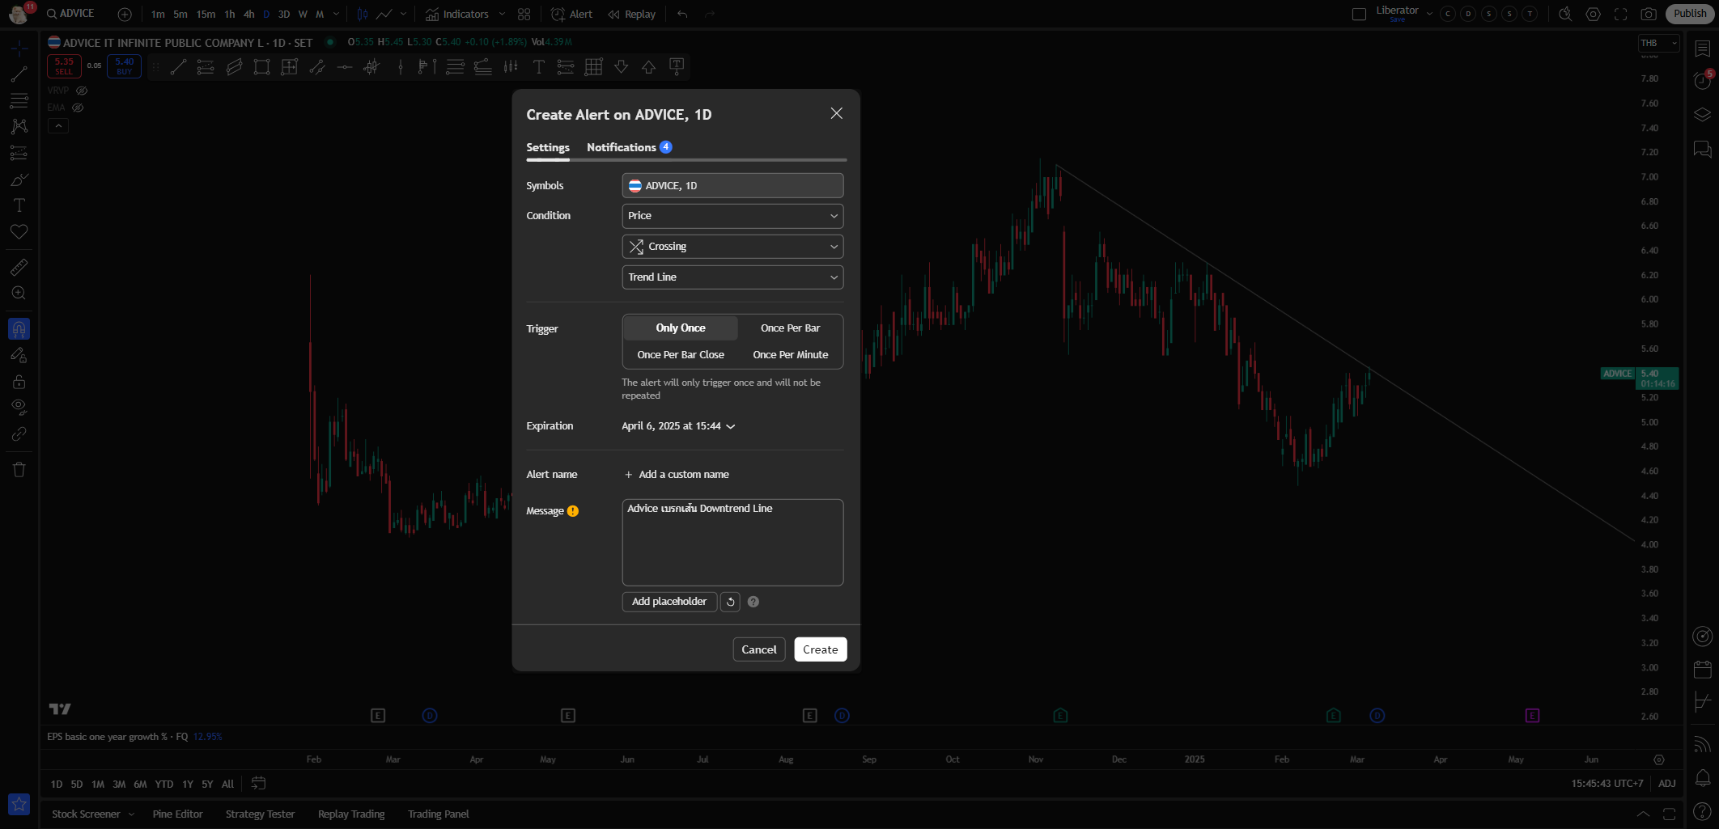Image resolution: width=1719 pixels, height=829 pixels.
Task: Click the Create alert button
Action: pyautogui.click(x=820, y=649)
